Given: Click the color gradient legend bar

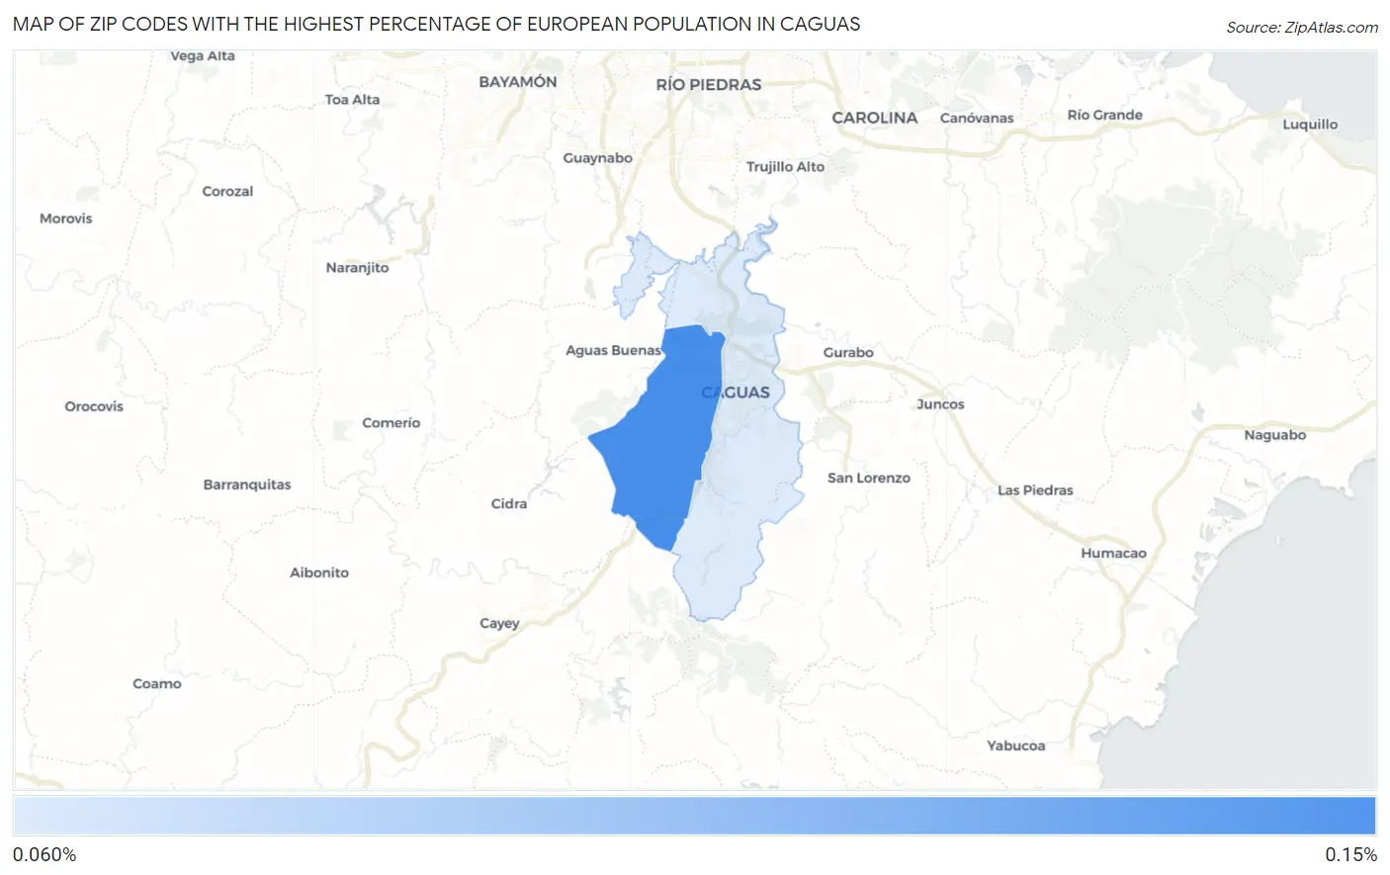Looking at the screenshot, I should [694, 816].
